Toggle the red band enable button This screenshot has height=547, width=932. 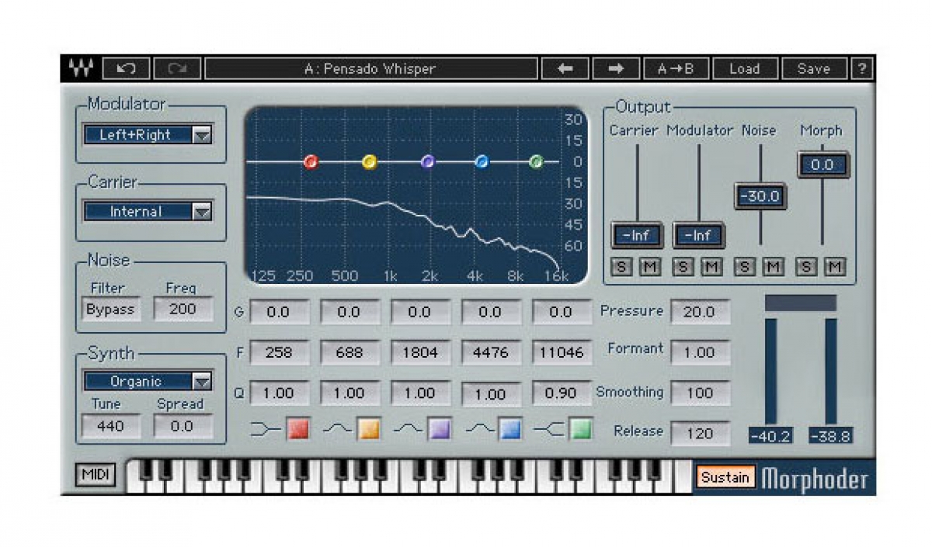298,428
